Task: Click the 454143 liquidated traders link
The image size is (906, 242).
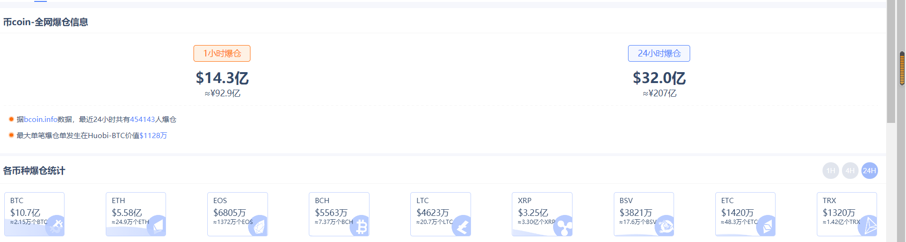Action: [x=142, y=120]
